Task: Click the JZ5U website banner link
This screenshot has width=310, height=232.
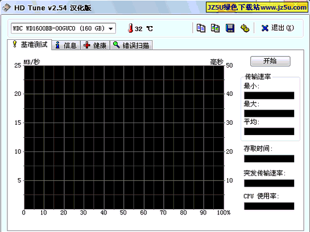Action: click(257, 7)
